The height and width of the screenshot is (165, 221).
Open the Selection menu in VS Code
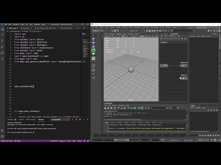pos(16,24)
